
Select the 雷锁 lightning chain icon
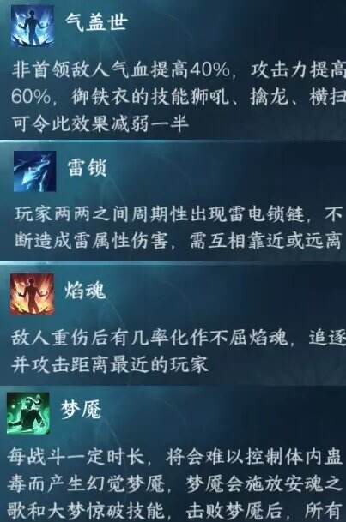(x=34, y=171)
